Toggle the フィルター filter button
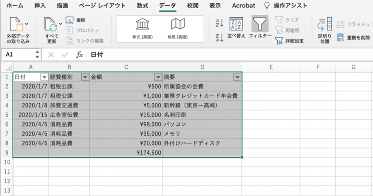373x196 pixels. [x=260, y=27]
